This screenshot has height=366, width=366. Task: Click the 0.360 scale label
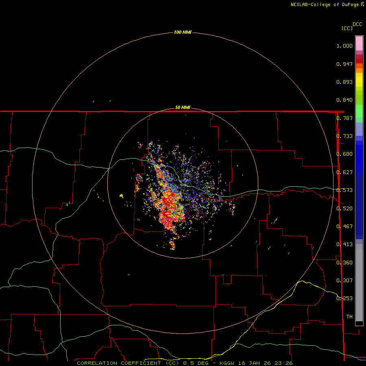[344, 263]
